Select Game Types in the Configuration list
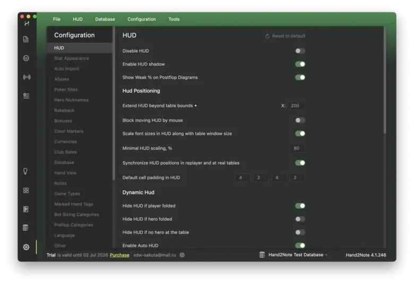This screenshot has height=285, width=414. (x=80, y=194)
